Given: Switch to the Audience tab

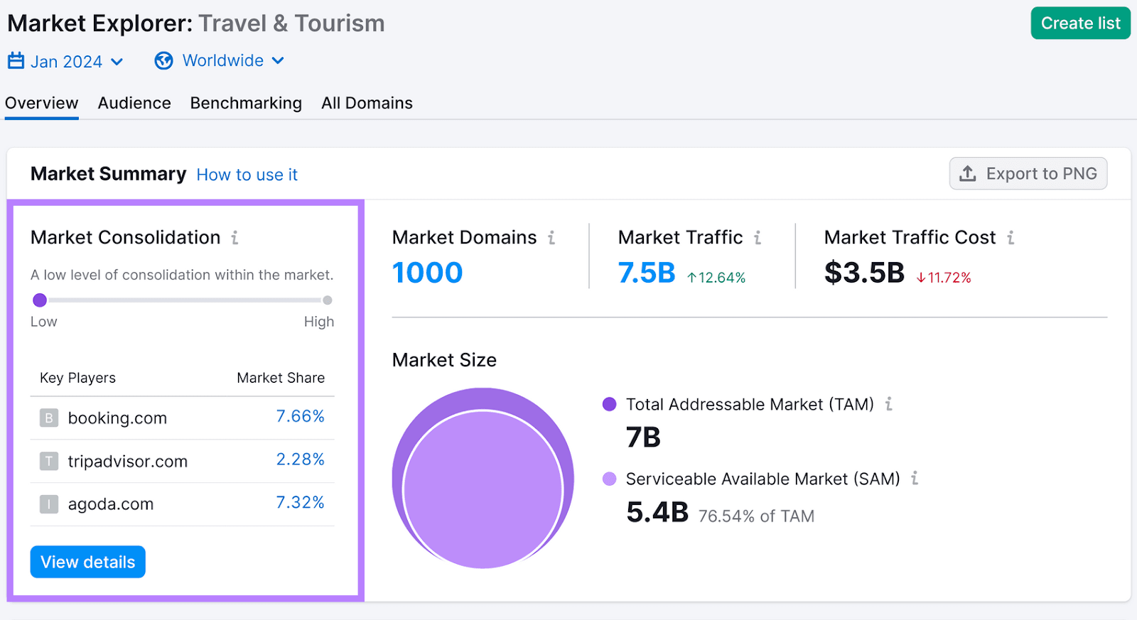Looking at the screenshot, I should (x=134, y=104).
